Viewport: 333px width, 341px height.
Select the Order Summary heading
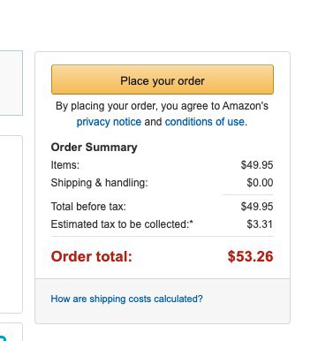pyautogui.click(x=94, y=148)
